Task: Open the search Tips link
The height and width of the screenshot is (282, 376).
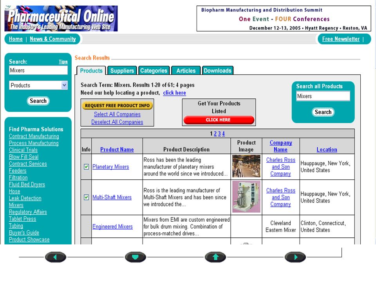Action: [x=63, y=61]
